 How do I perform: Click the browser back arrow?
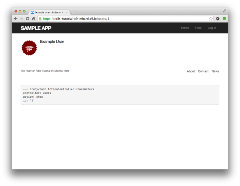point(16,19)
